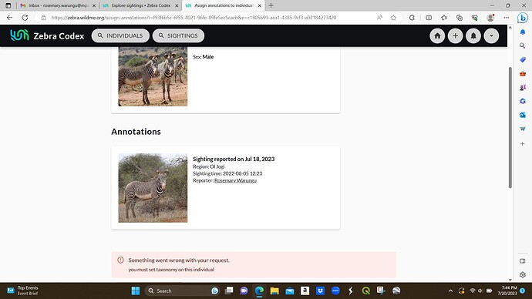The height and width of the screenshot is (299, 532).
Task: Open the notifications bell in Zebra Codex
Action: pos(473,35)
